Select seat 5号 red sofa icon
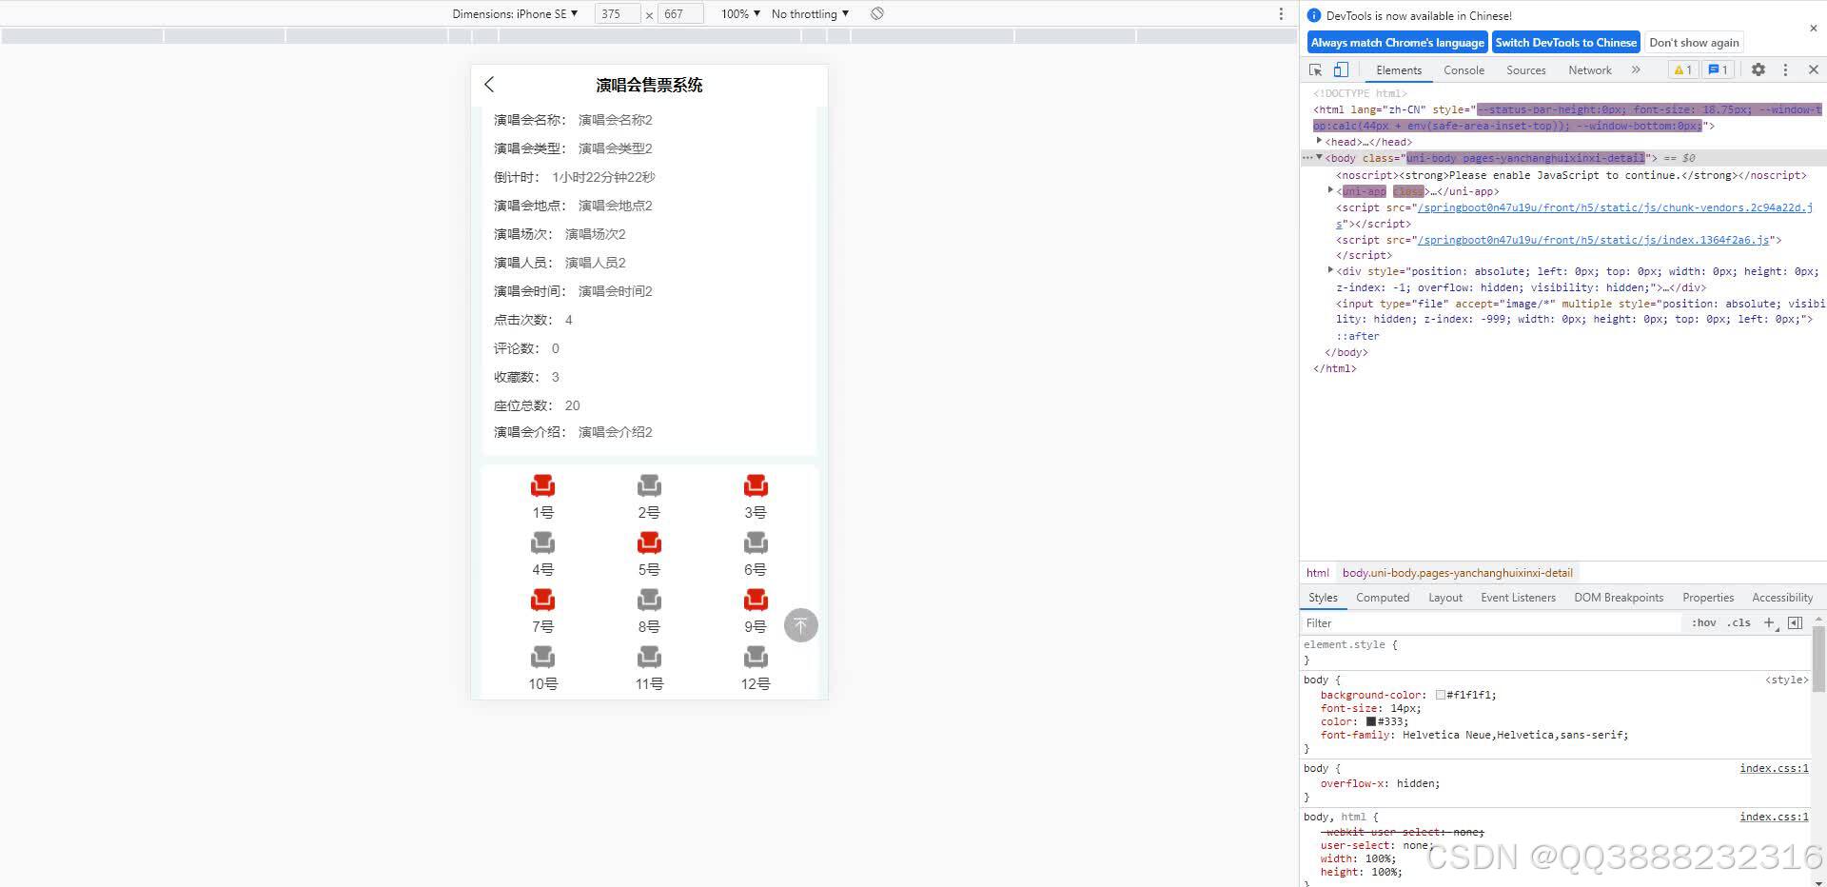This screenshot has width=1827, height=887. pyautogui.click(x=649, y=543)
